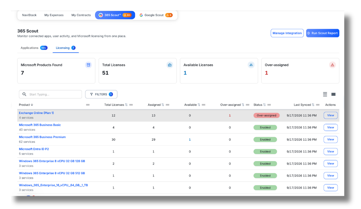
Task: Click the 6 alert badge on Google Scout
Action: (x=169, y=15)
